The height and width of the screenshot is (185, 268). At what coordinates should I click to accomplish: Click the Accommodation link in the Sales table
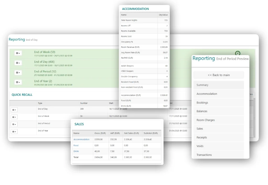click(81, 139)
